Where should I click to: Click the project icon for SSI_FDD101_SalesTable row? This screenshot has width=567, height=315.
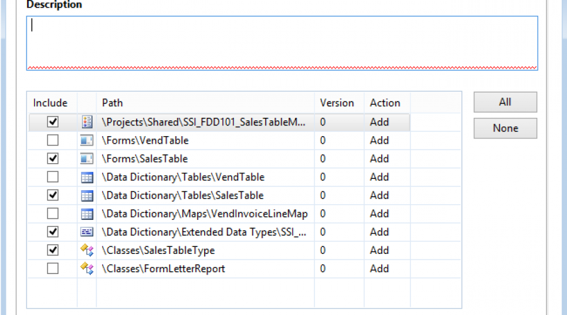point(87,122)
